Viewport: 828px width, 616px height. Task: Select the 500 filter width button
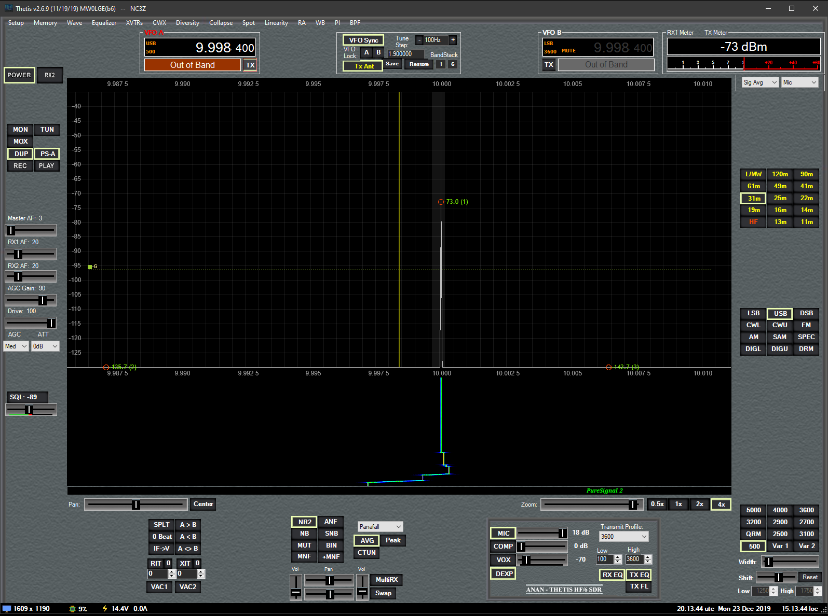pyautogui.click(x=754, y=547)
